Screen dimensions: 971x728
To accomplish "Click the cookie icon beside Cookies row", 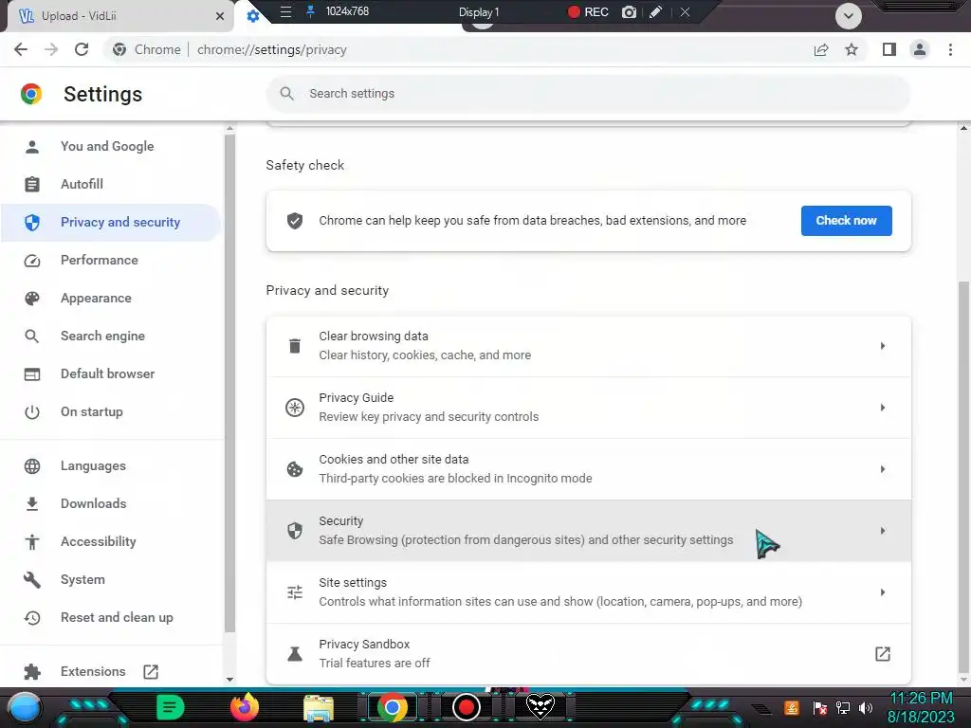I will pos(295,469).
